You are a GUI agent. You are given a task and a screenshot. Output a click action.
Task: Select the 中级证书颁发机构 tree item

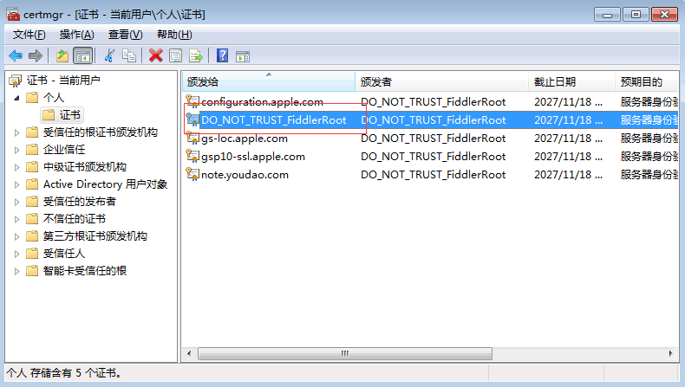click(85, 167)
